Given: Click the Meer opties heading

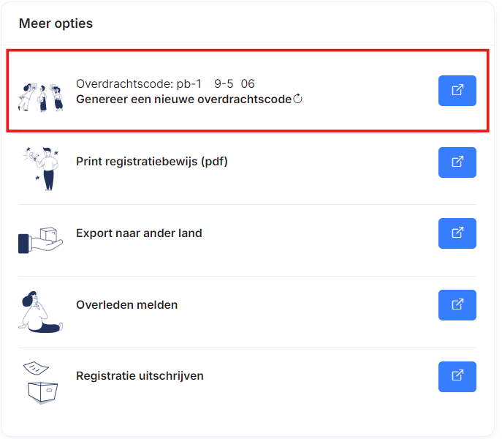Looking at the screenshot, I should point(56,23).
